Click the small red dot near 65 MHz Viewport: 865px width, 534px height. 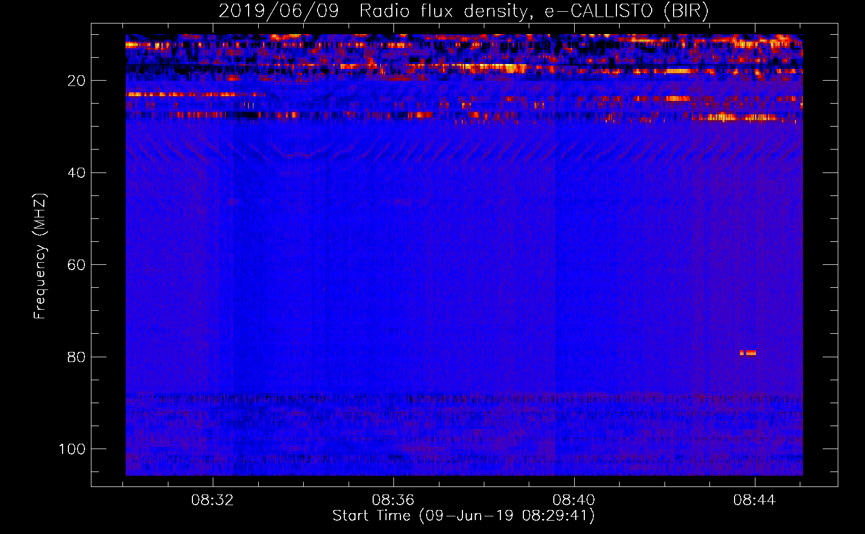324,289
